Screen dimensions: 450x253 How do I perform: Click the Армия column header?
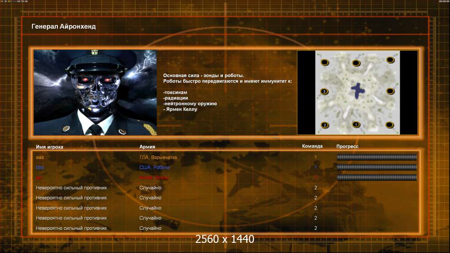[x=147, y=147]
